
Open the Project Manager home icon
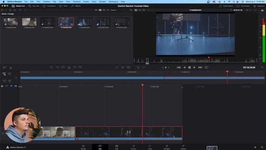pos(255,147)
